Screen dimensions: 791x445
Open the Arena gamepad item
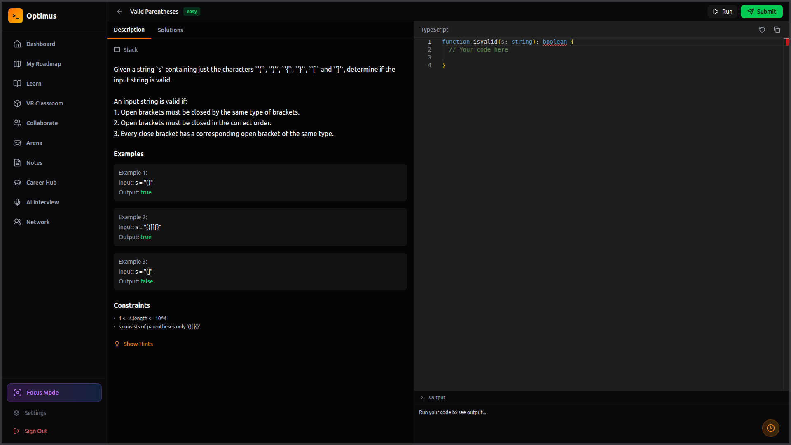[x=34, y=143]
